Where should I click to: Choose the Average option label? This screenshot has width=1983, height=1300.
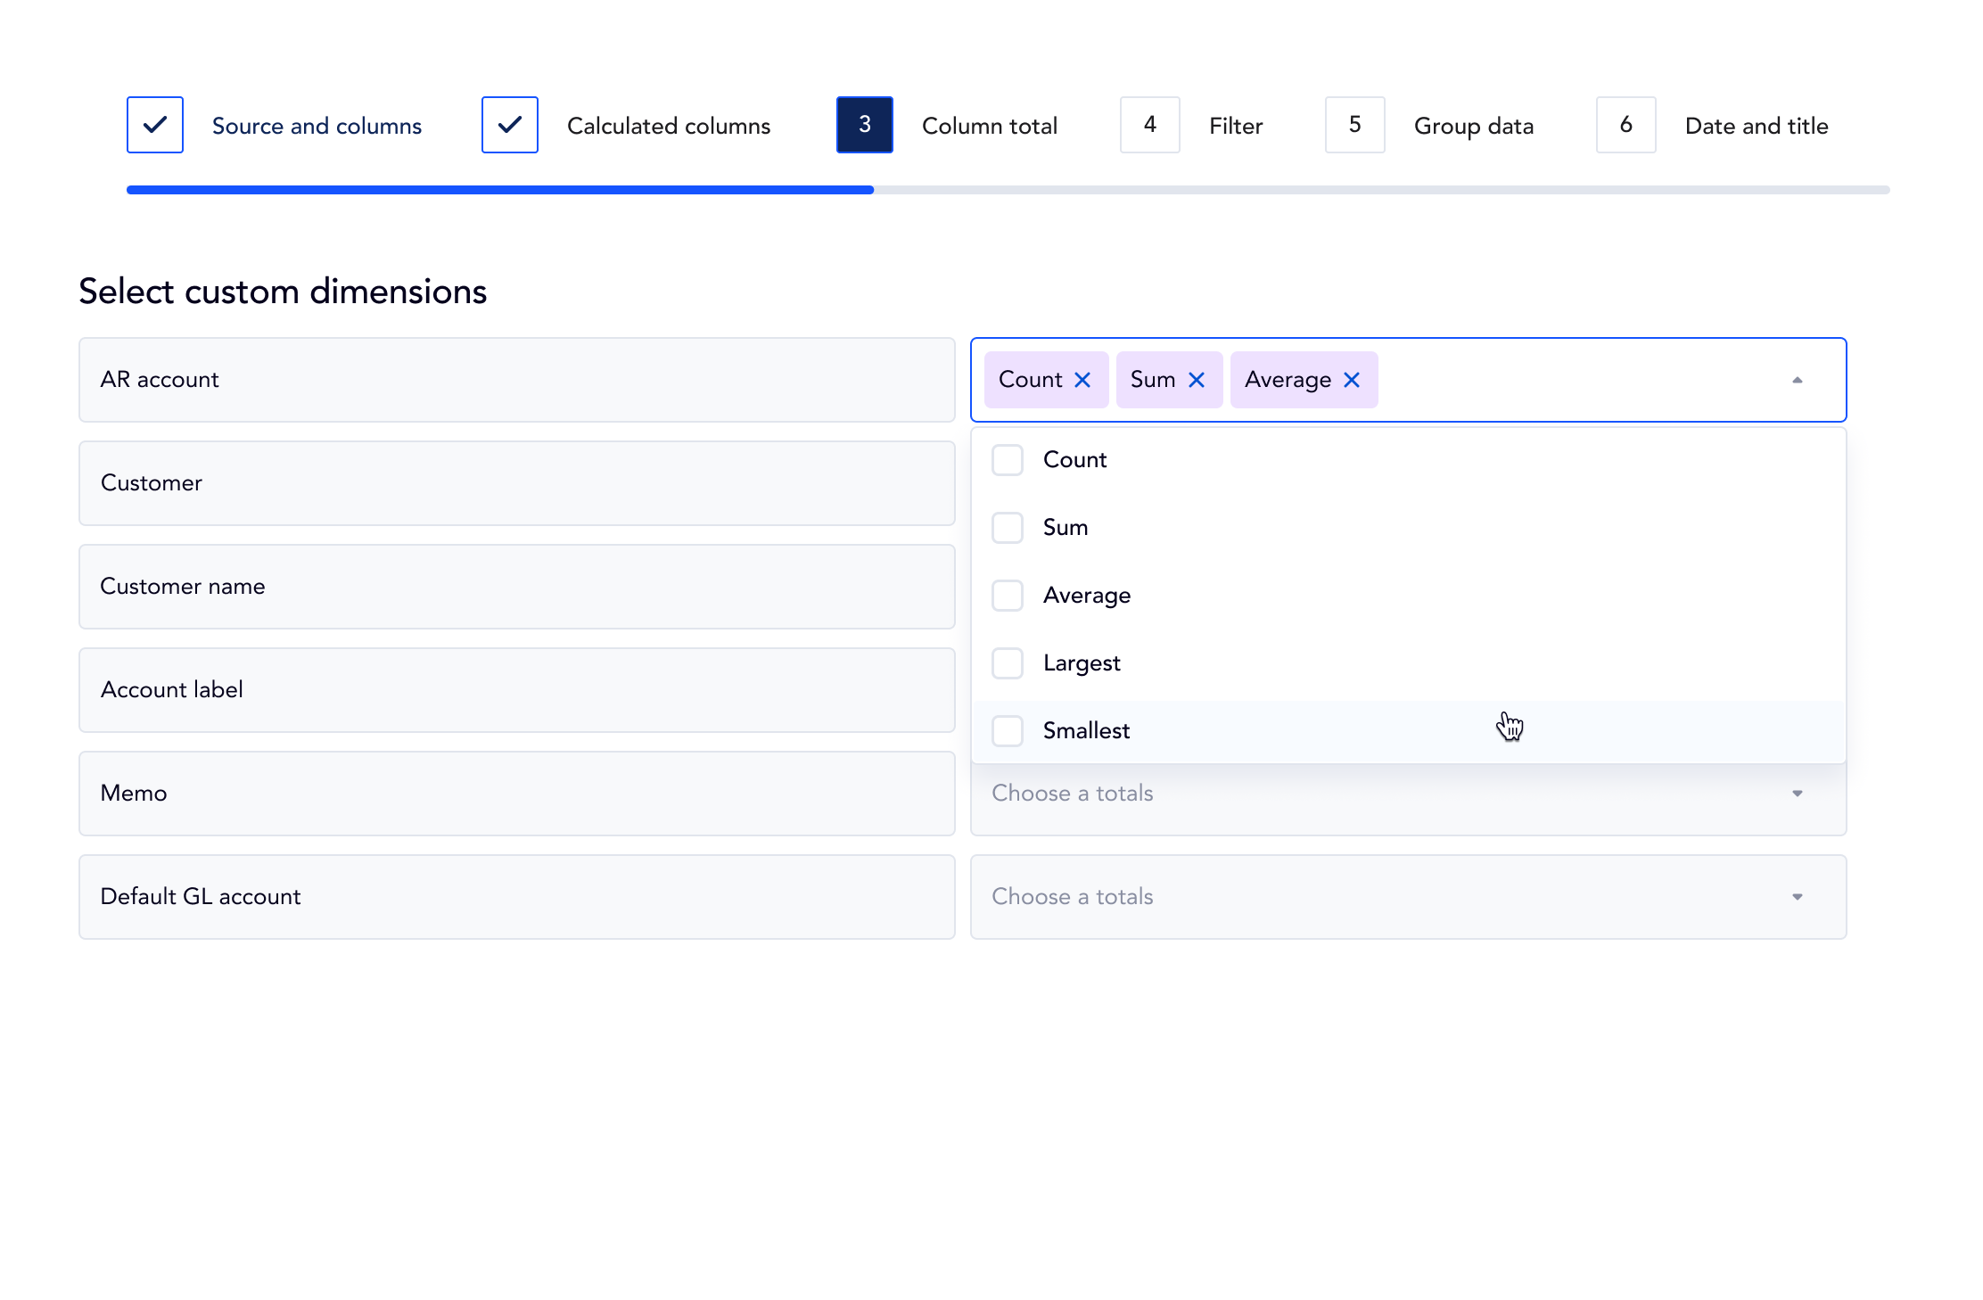1087,596
